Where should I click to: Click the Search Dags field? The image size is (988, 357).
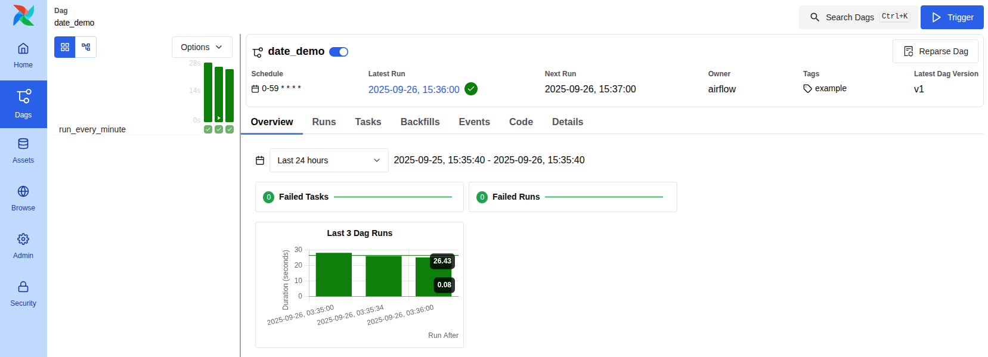coord(857,17)
